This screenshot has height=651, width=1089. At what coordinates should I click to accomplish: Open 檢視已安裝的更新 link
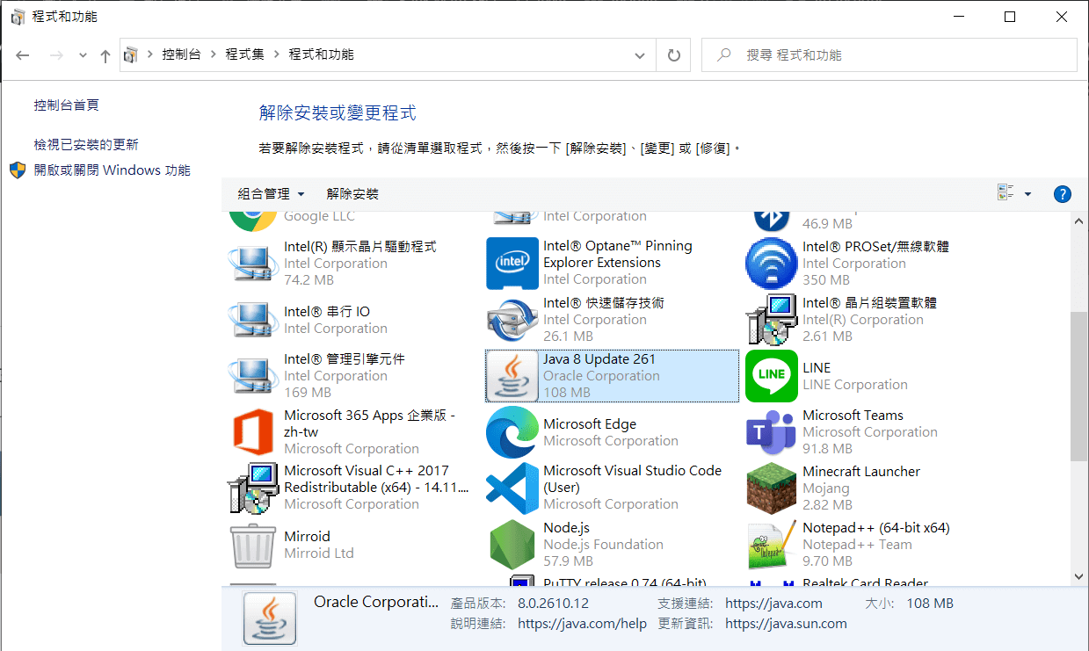click(x=86, y=145)
